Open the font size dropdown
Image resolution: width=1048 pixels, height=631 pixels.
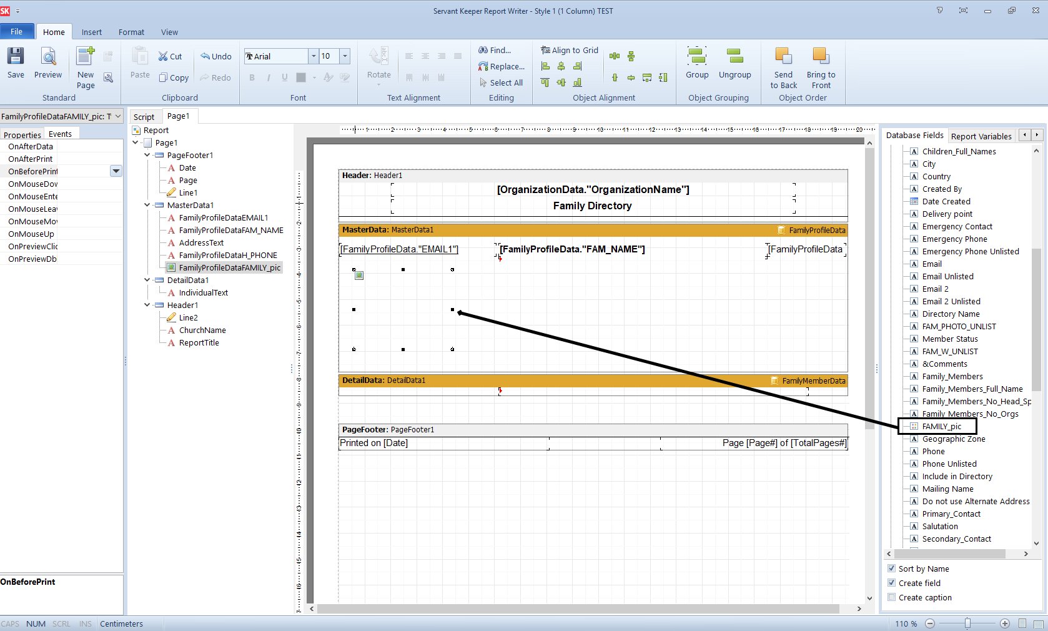(x=344, y=56)
